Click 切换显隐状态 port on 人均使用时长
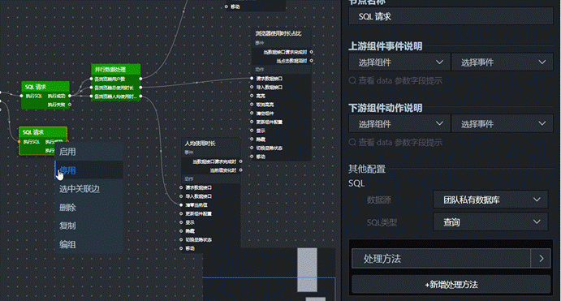Screen dimensions: 561x301 [x=181, y=239]
